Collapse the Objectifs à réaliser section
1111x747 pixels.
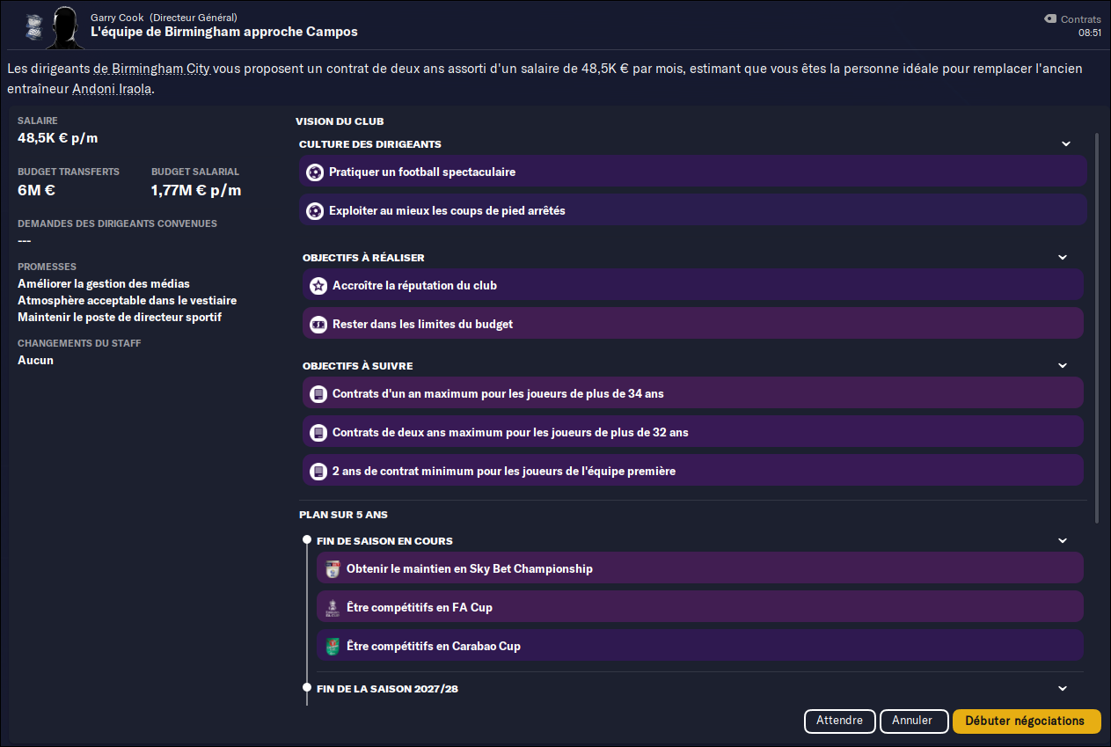pyautogui.click(x=1063, y=258)
